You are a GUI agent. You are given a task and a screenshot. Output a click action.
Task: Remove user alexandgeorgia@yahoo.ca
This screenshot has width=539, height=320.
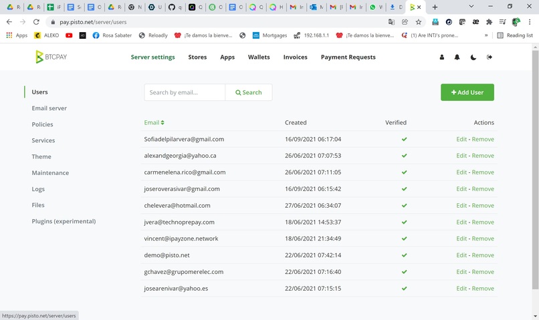(x=483, y=156)
